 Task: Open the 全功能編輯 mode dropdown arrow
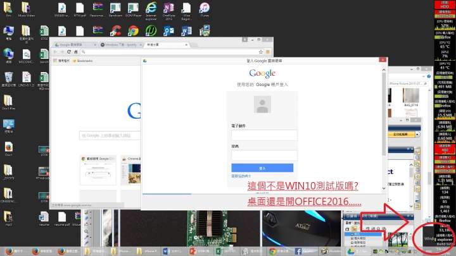point(417,135)
